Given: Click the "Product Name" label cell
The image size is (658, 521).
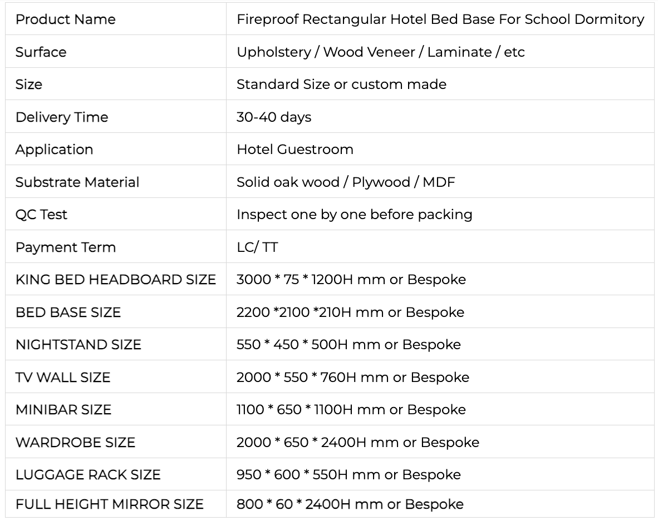Looking at the screenshot, I should click(x=66, y=19).
